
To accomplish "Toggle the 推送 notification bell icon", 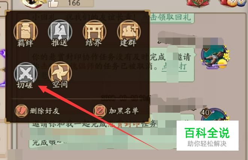I will 60,32.
